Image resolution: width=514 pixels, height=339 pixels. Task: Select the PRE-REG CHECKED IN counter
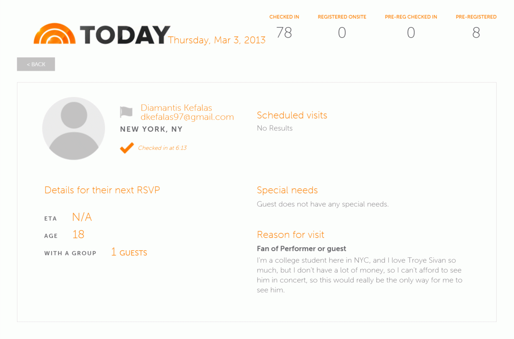411,27
